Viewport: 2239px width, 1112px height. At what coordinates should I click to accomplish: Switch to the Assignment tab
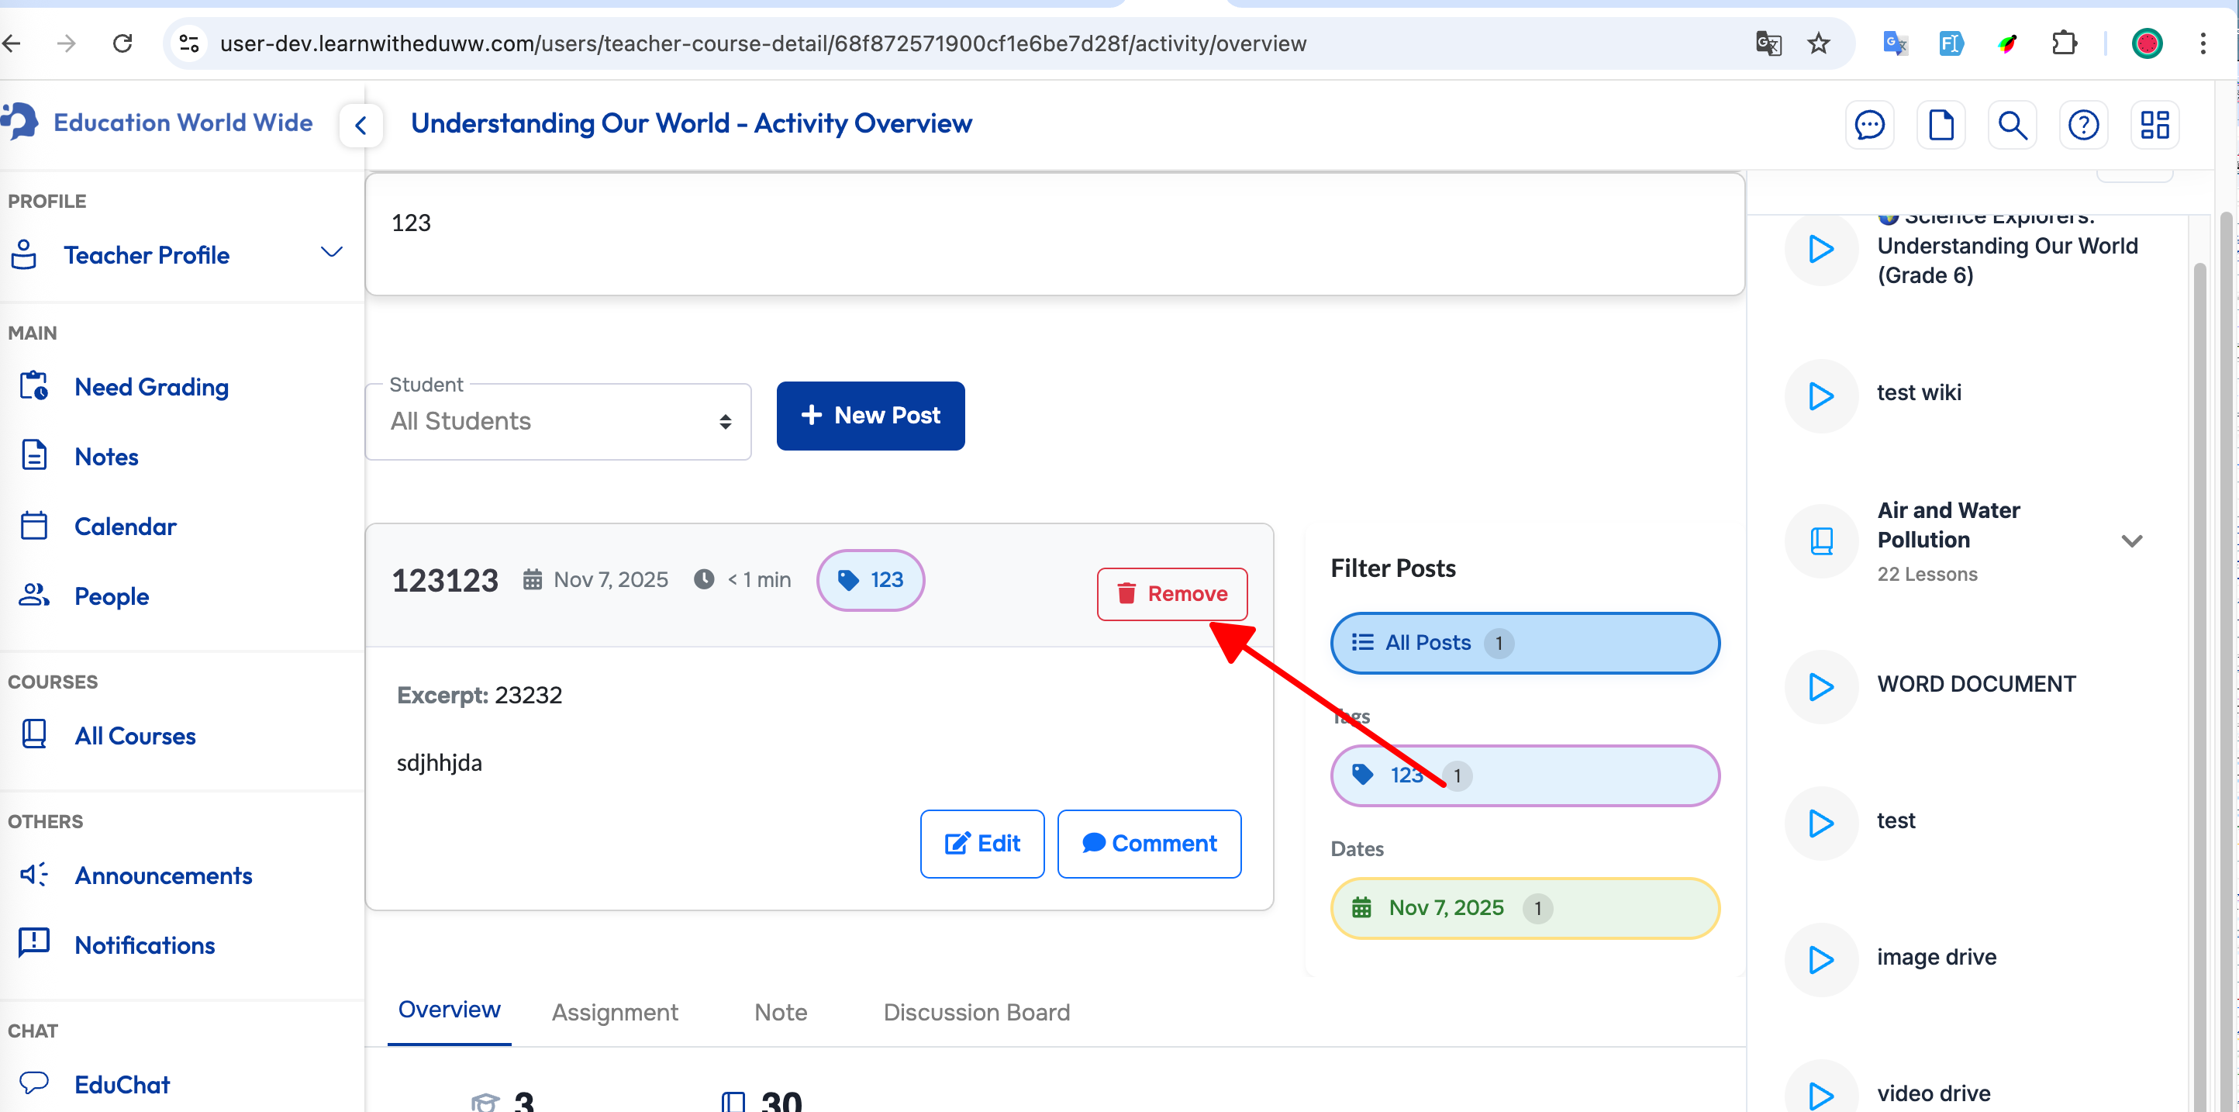[x=615, y=1012]
